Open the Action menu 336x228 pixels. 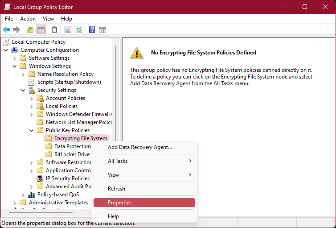(x=28, y=19)
